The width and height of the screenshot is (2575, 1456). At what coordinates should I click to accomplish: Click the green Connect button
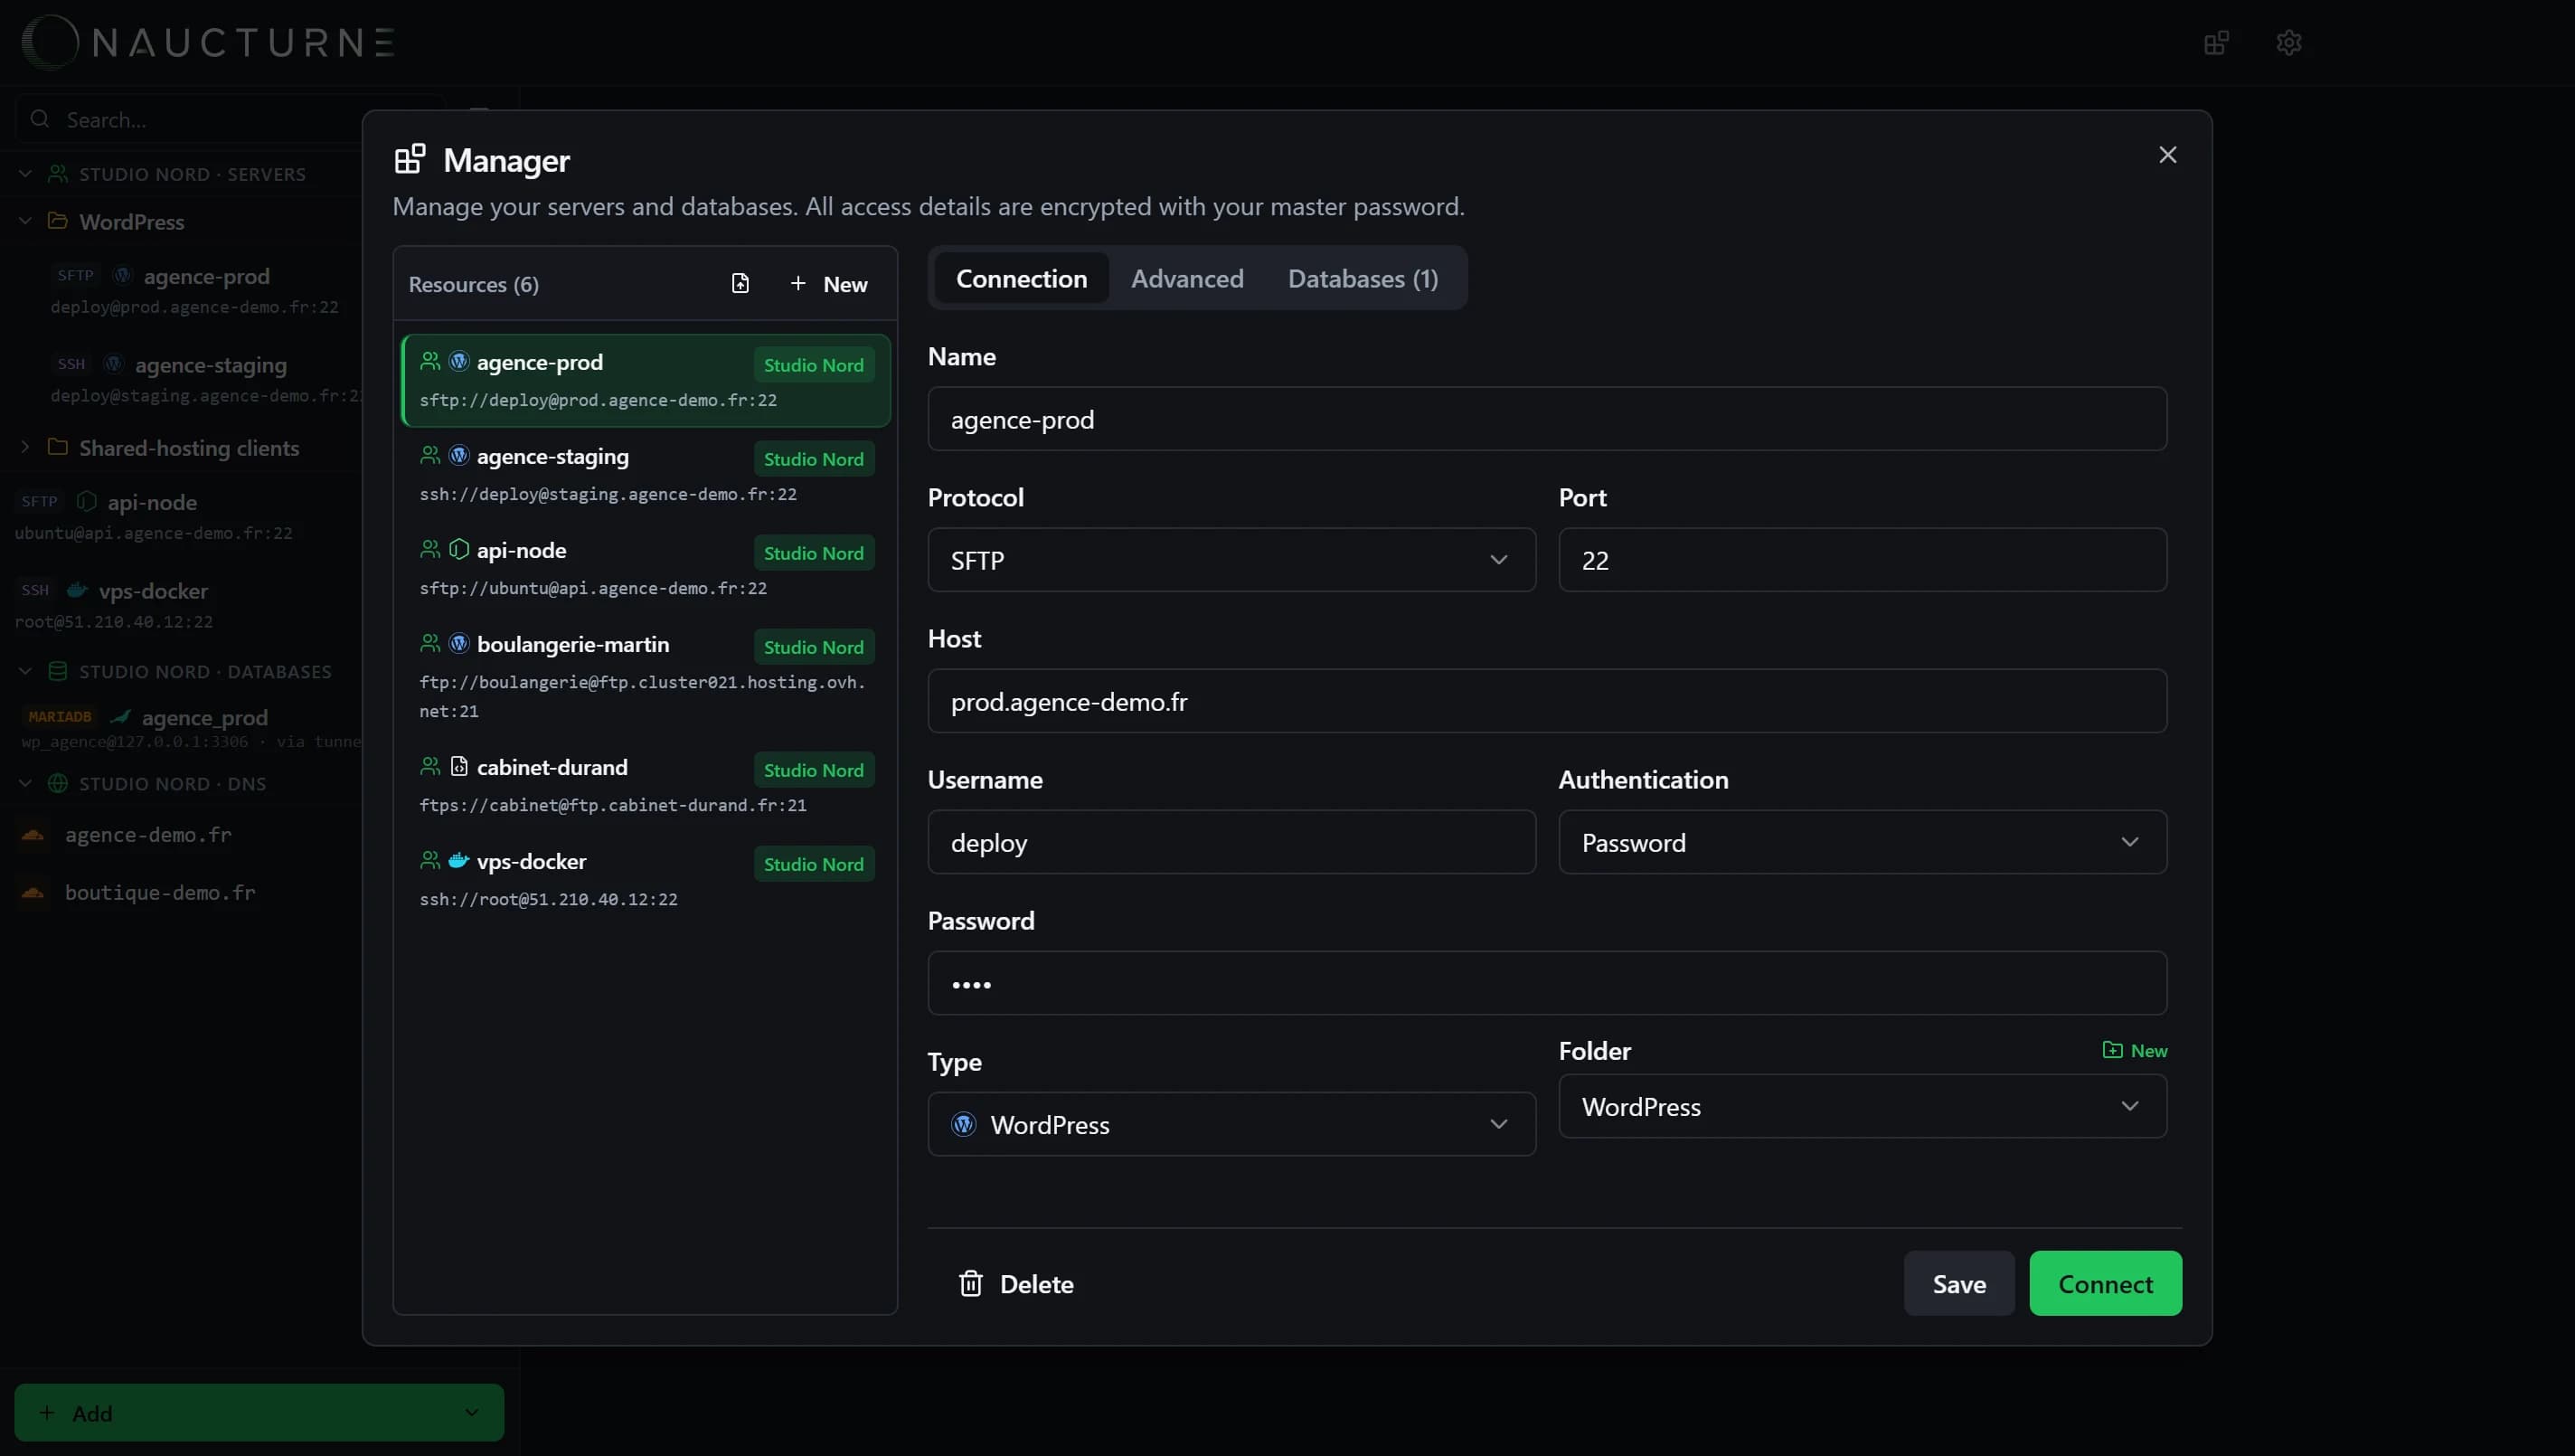[x=2105, y=1283]
